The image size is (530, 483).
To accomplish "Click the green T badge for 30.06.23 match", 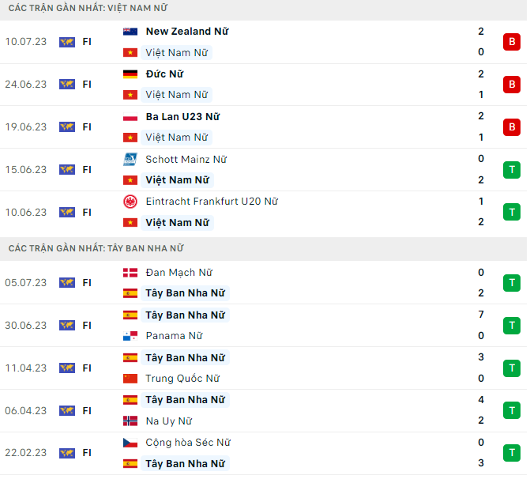I will 511,326.
